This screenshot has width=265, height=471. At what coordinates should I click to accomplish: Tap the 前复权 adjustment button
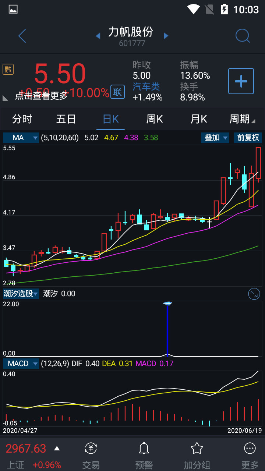pyautogui.click(x=248, y=138)
